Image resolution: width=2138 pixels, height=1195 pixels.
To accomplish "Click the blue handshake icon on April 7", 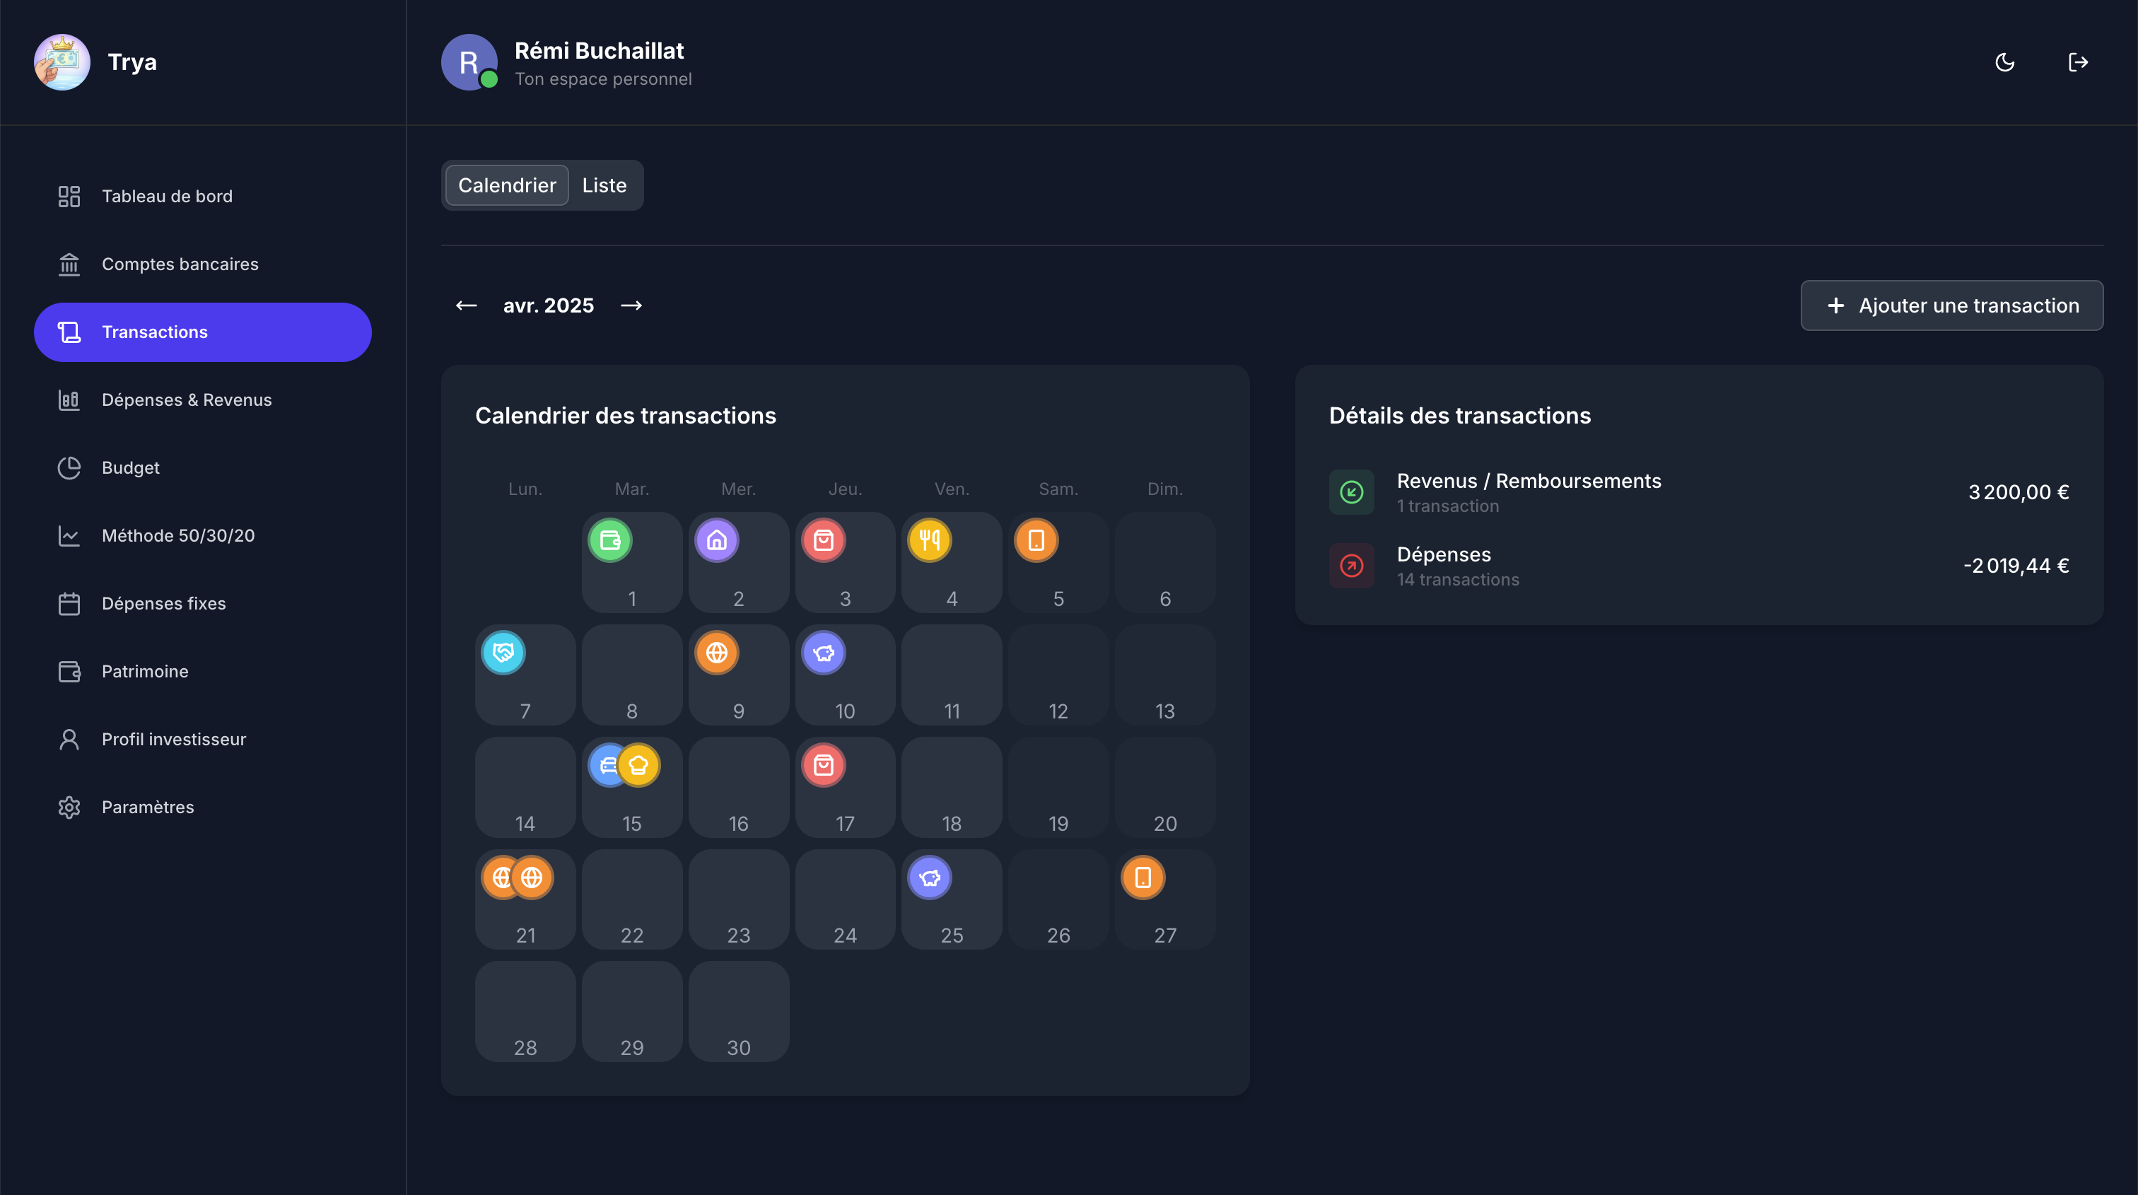I will (x=503, y=653).
